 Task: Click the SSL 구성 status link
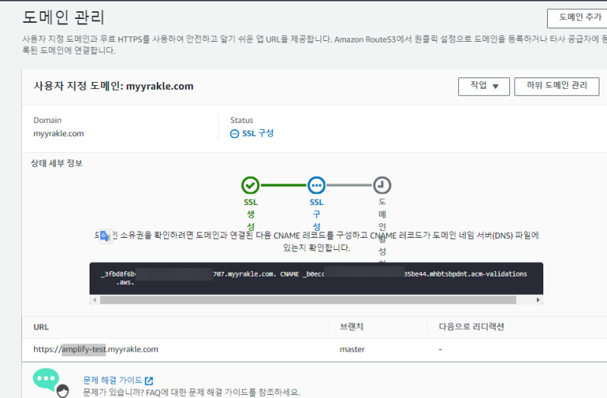[257, 134]
